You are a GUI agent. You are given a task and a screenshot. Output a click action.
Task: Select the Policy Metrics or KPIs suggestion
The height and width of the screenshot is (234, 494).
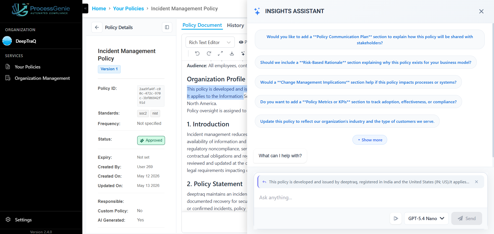358,102
